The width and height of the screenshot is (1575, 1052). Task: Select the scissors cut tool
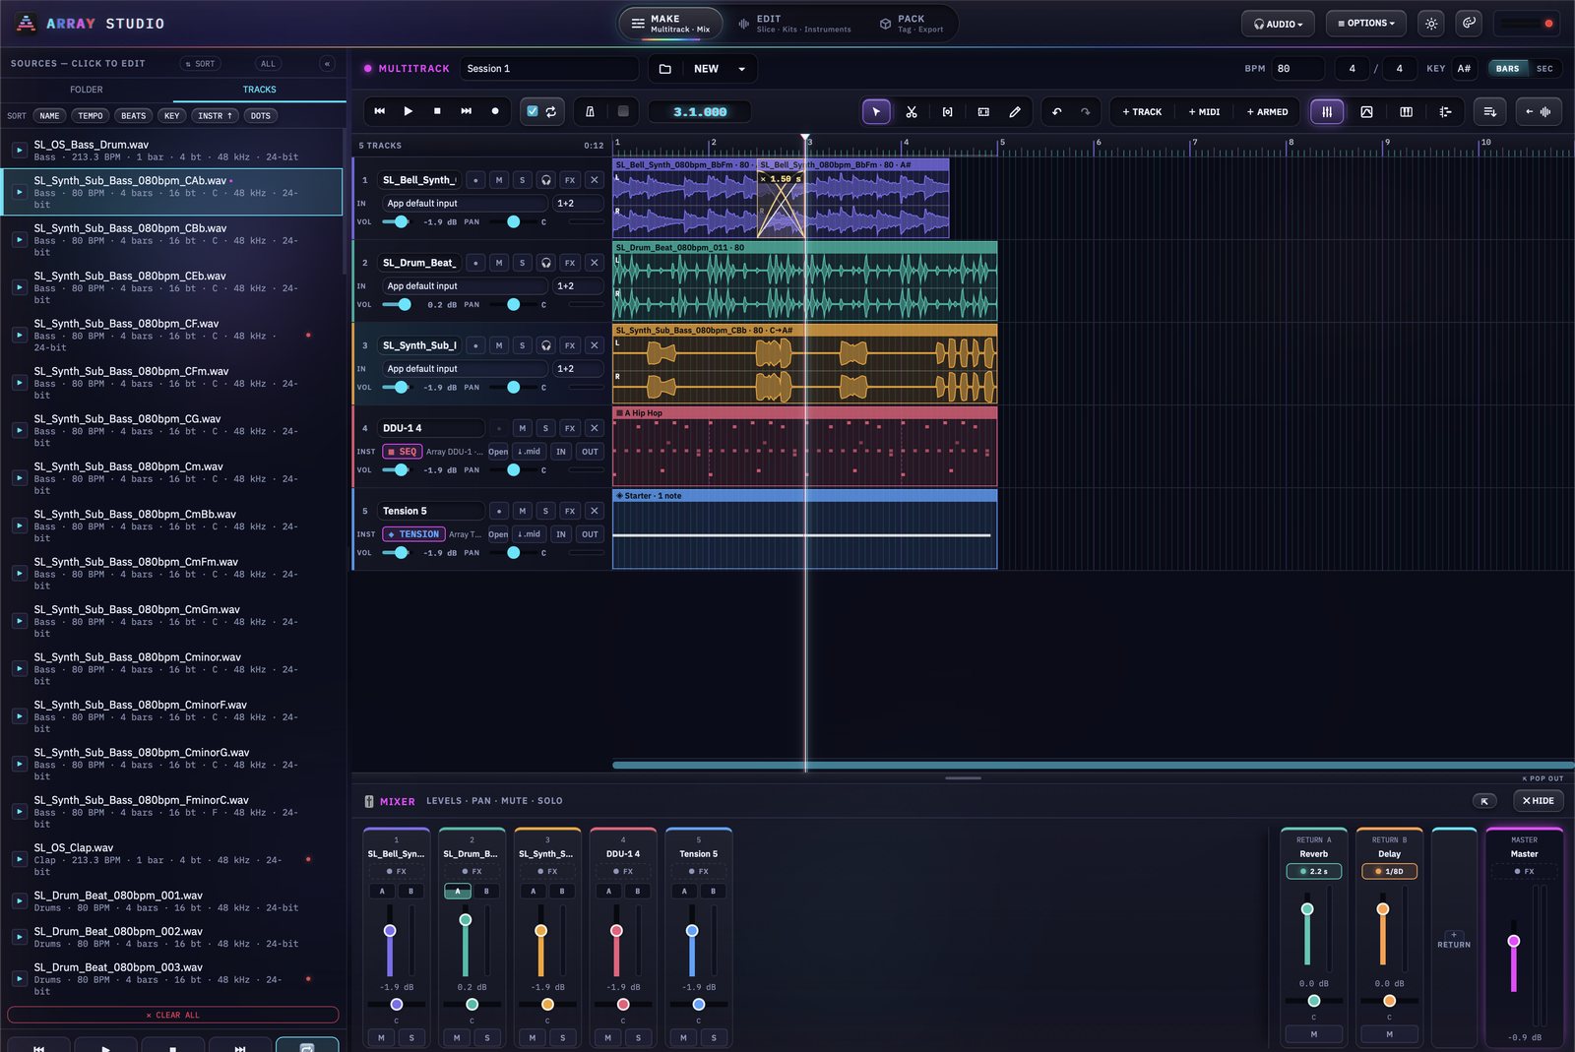coord(912,112)
